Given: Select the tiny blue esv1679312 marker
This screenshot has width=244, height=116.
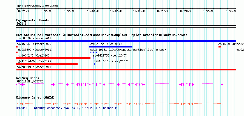Looking at the screenshot, I should click(x=94, y=64).
